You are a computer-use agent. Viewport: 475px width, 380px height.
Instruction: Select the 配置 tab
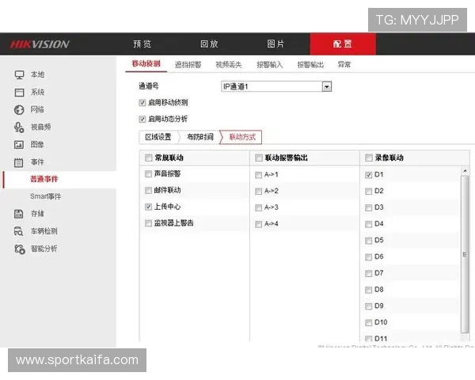click(343, 44)
